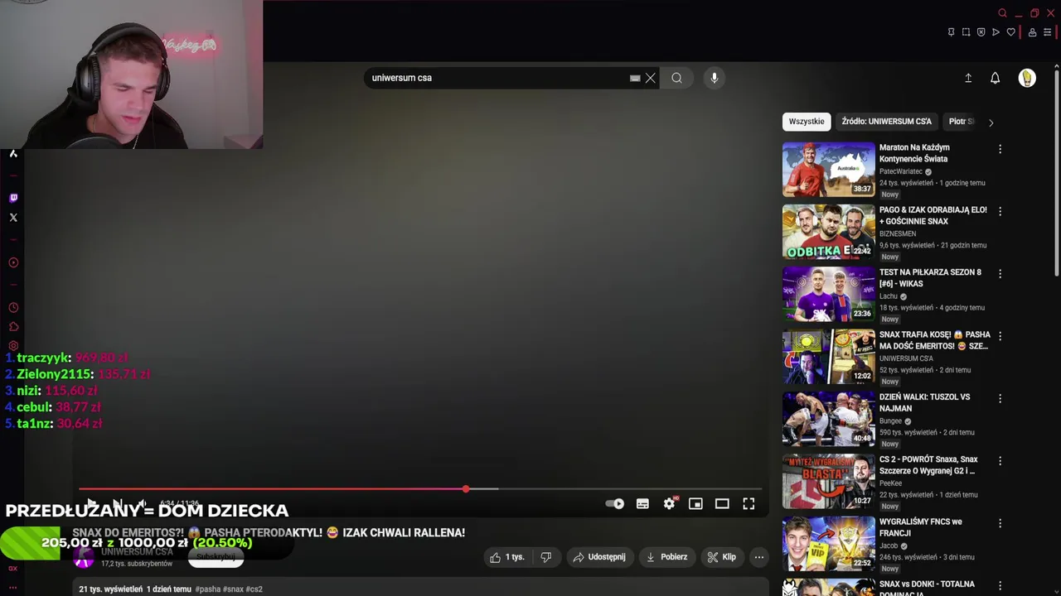Seek using the red progress bar handle
Image resolution: width=1061 pixels, height=596 pixels.
(x=466, y=489)
